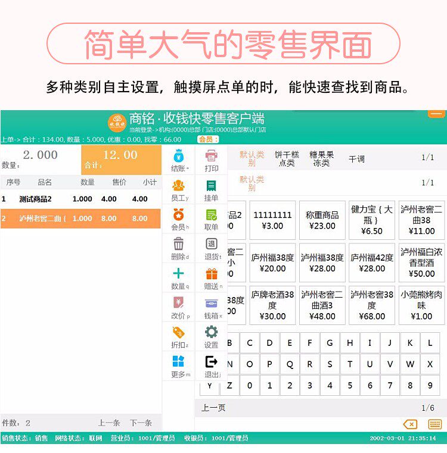The height and width of the screenshot is (453, 447).
Task: Tap the letter Q key
Action: (x=290, y=364)
